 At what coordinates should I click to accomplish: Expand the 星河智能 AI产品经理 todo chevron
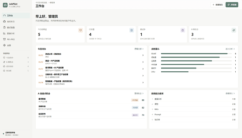(x=143, y=69)
